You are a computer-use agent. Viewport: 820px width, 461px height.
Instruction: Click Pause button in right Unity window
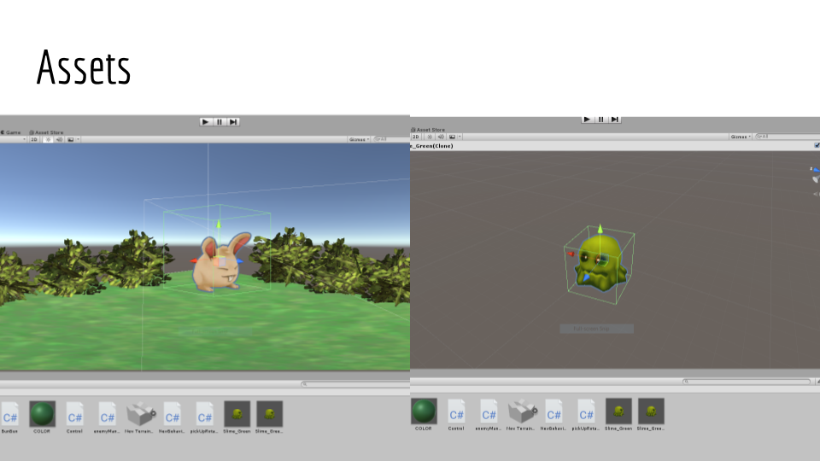(x=601, y=120)
